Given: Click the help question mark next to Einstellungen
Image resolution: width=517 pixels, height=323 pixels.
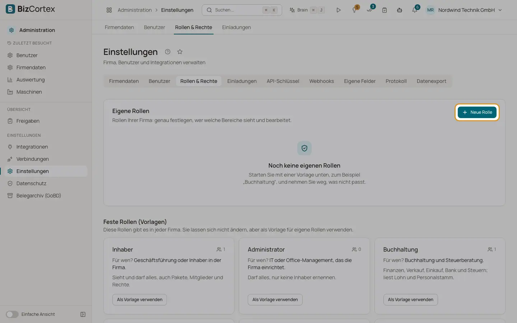Looking at the screenshot, I should (x=168, y=52).
